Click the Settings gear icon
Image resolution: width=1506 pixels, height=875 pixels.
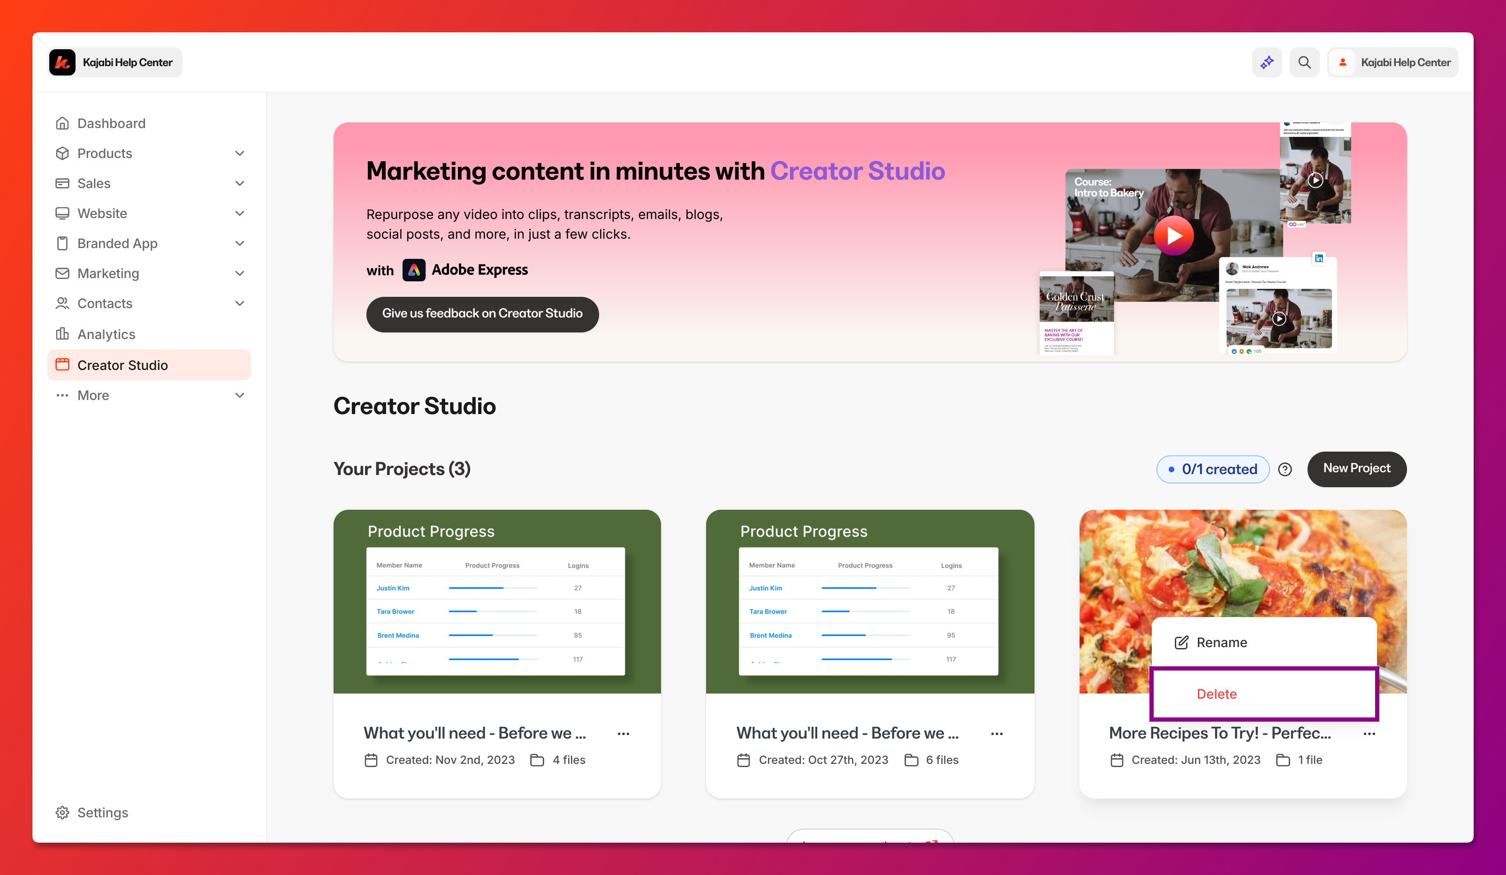(x=62, y=812)
